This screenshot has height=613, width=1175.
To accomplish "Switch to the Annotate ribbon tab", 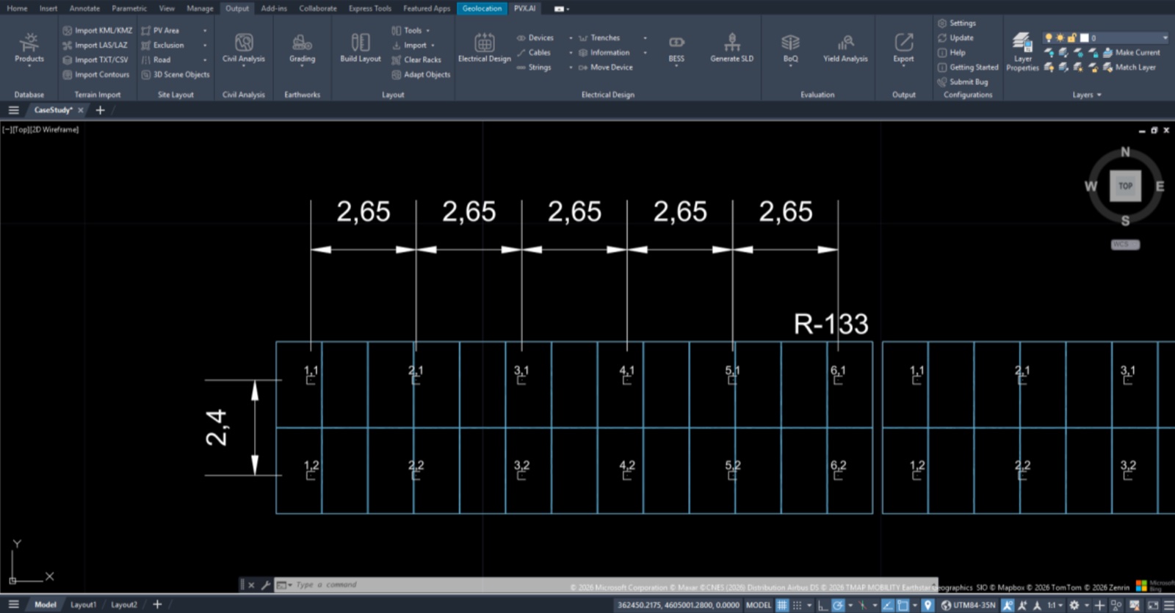I will point(84,8).
